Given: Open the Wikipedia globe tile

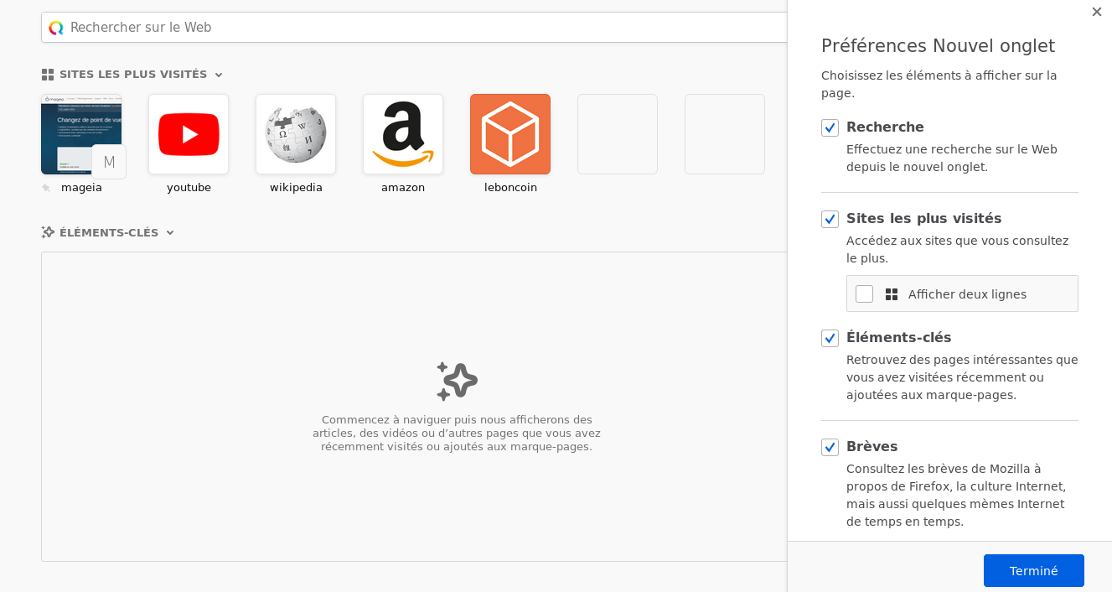Looking at the screenshot, I should [296, 134].
